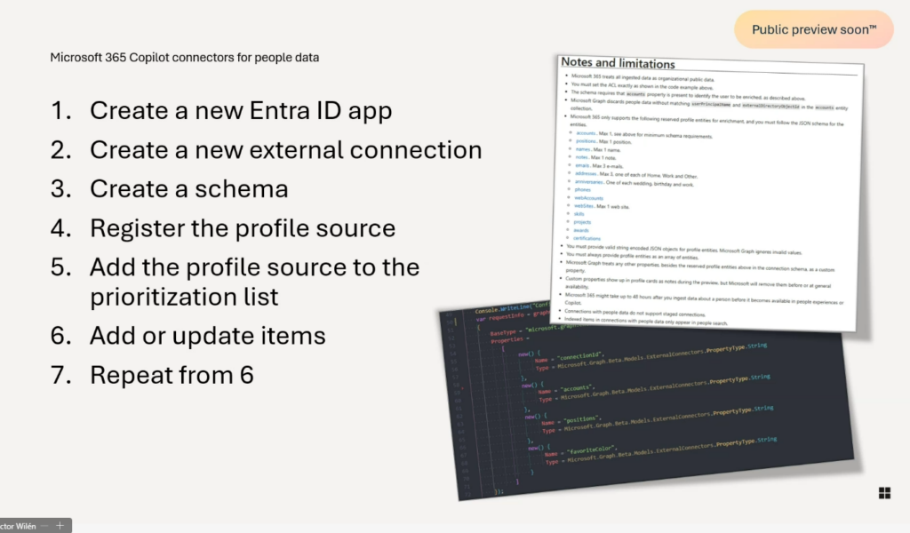Image resolution: width=910 pixels, height=533 pixels.
Task: Open the 'addresses' link in Notes list
Action: [586, 174]
